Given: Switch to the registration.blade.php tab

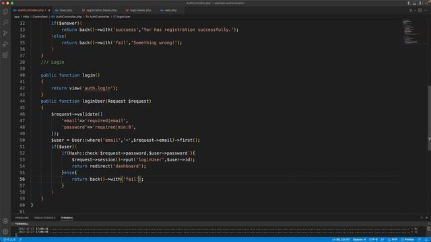Looking at the screenshot, I should [x=101, y=10].
